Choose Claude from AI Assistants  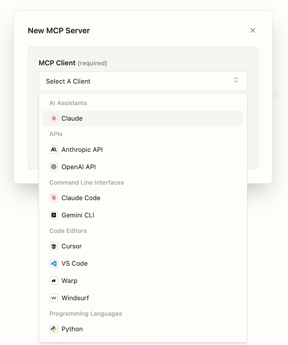72,118
